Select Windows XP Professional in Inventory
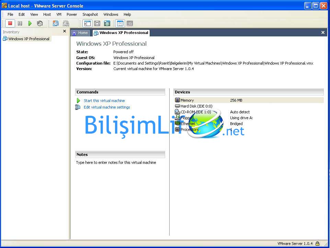 click(29, 39)
